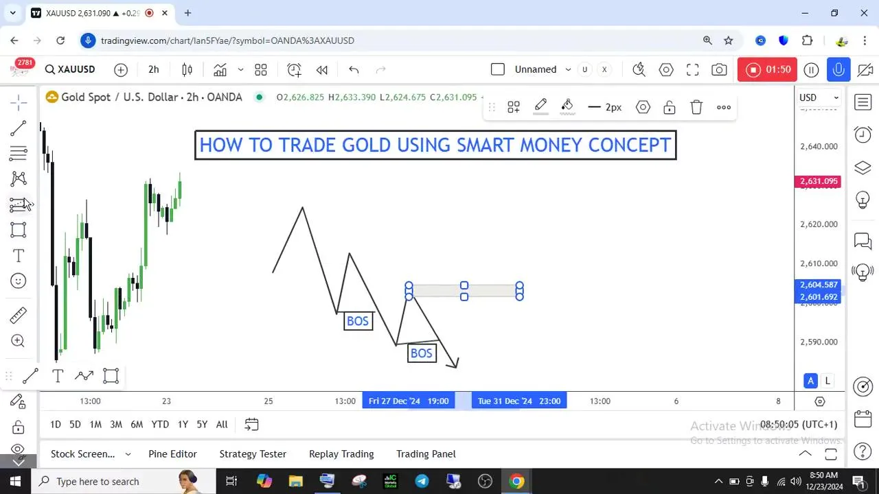The image size is (879, 494).
Task: Open the Fib retracement tools group
Action: point(19,153)
